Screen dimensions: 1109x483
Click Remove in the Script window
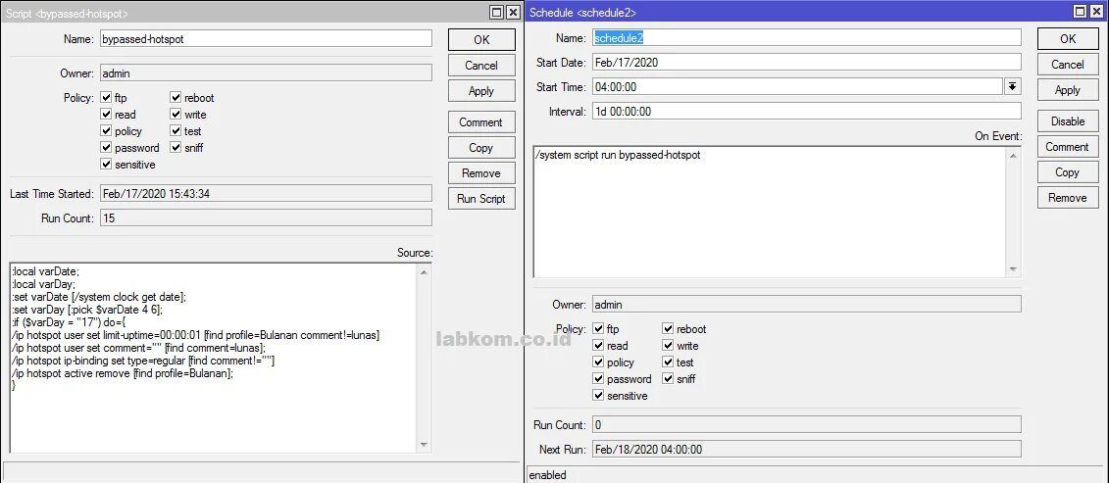coord(481,172)
